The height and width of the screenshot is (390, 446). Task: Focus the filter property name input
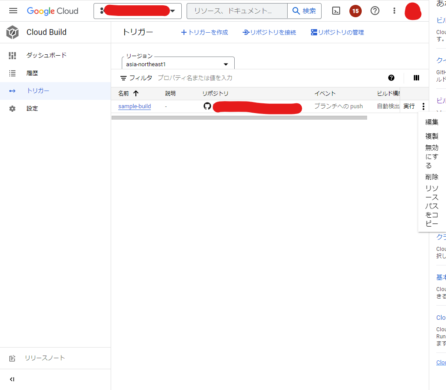click(x=195, y=78)
